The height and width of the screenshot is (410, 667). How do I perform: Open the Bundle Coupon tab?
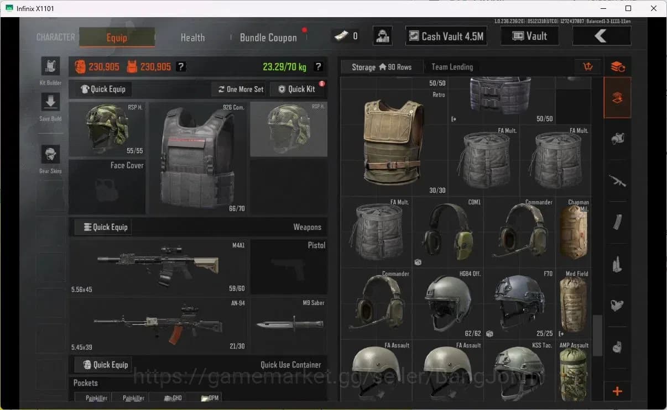pos(268,38)
